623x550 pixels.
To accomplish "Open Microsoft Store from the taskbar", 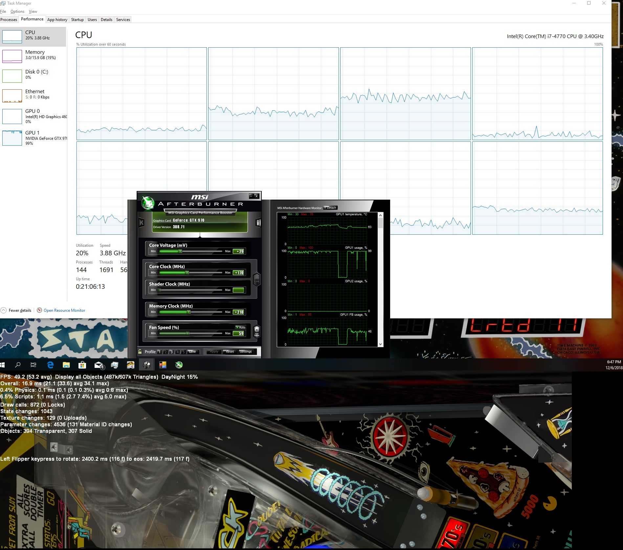I will click(x=82, y=365).
